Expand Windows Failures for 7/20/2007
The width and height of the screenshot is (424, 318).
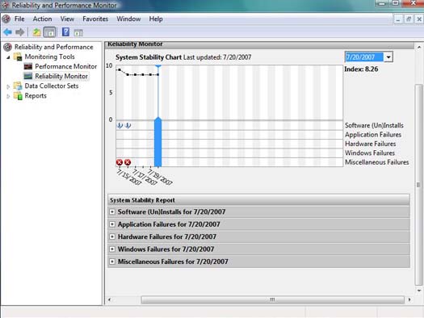click(x=112, y=249)
